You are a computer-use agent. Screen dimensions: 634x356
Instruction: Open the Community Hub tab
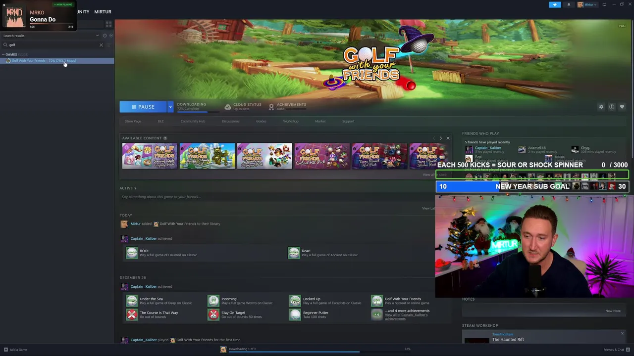[x=193, y=121]
